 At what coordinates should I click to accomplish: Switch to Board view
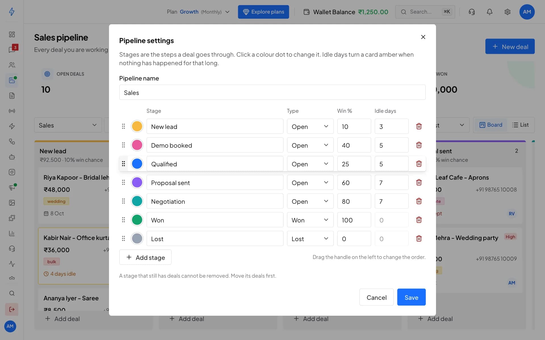491,125
